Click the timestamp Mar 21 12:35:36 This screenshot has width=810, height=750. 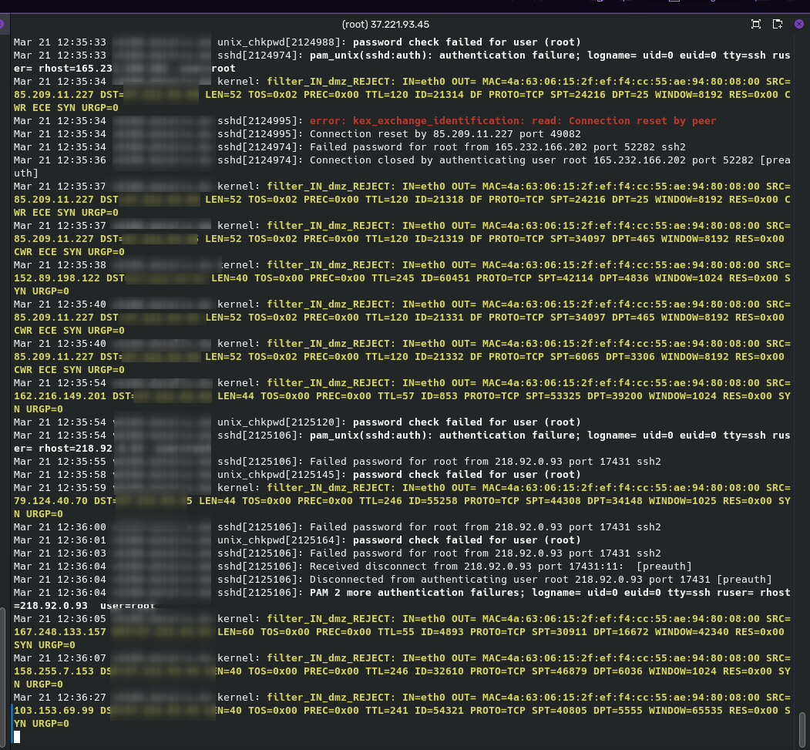(x=60, y=160)
